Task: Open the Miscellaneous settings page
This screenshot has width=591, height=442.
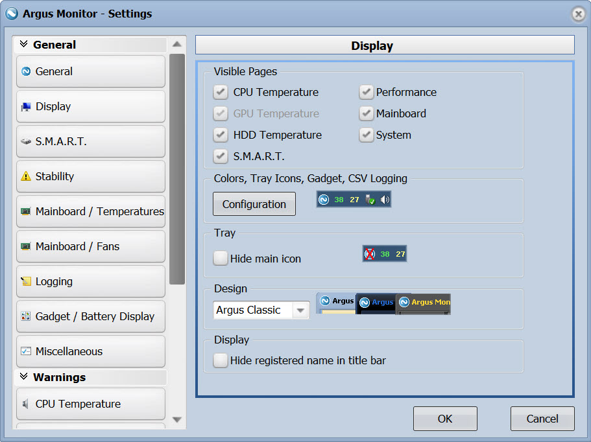Action: 91,352
